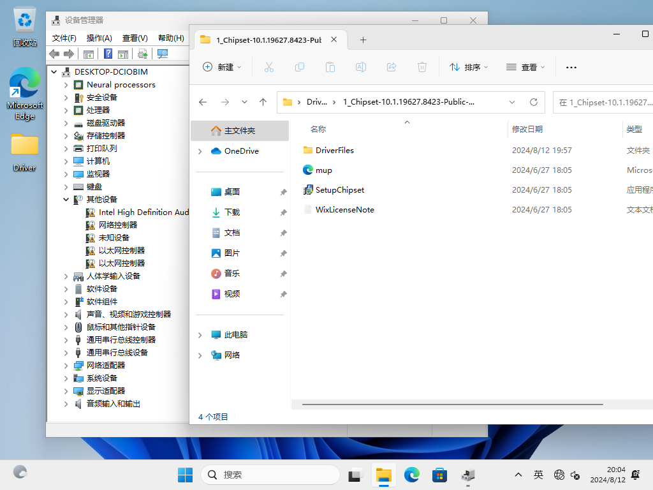The height and width of the screenshot is (490, 653).
Task: Click the Paste clipboard icon in toolbar
Action: (330, 67)
